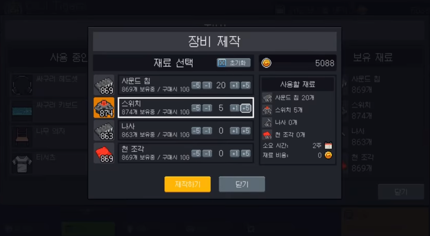This screenshot has width=430, height=236.
Task: Increase 스위치 amount by +1
Action: 234,108
